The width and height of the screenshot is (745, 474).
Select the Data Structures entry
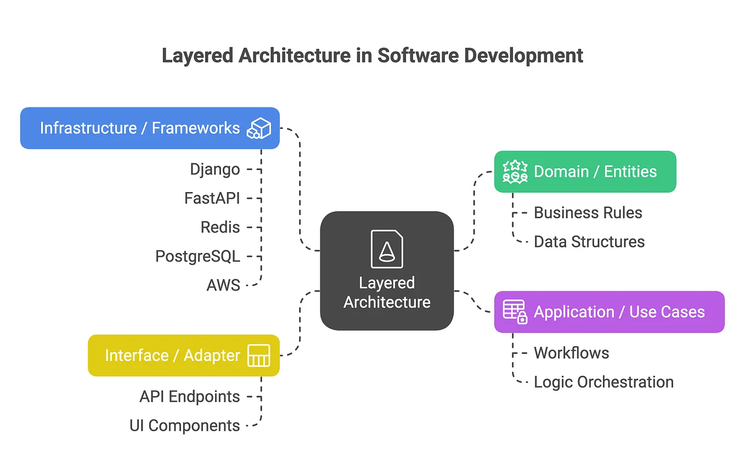click(x=589, y=241)
